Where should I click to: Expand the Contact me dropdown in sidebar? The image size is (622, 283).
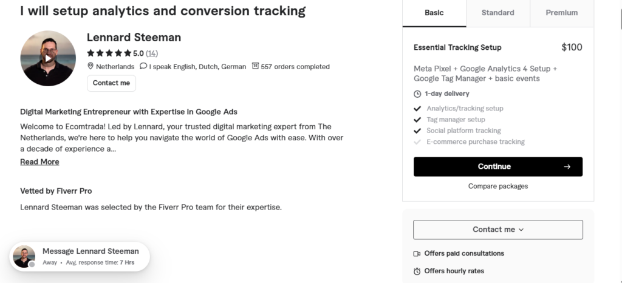(498, 230)
